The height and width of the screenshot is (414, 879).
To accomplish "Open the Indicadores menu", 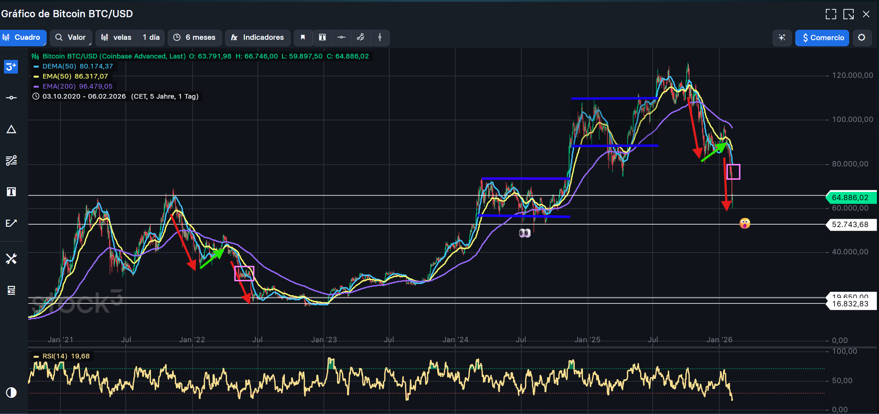I will [x=258, y=38].
